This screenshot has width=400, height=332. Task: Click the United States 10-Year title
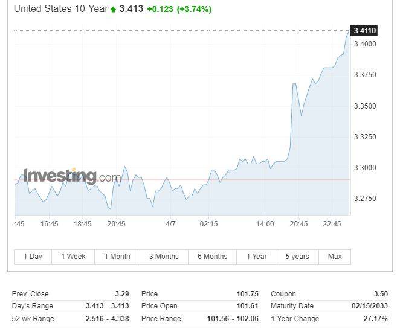point(60,9)
